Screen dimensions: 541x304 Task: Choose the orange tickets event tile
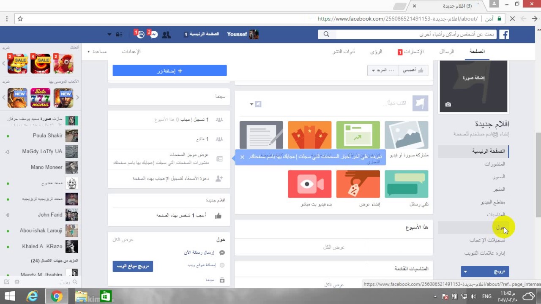[309, 135]
